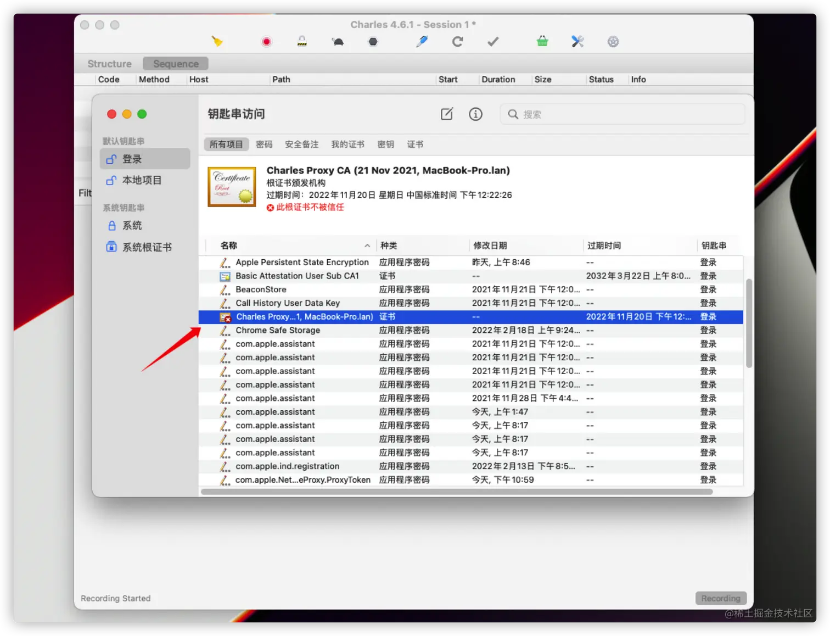The height and width of the screenshot is (636, 830).
Task: Select the 我的证书 category tab
Action: [347, 144]
